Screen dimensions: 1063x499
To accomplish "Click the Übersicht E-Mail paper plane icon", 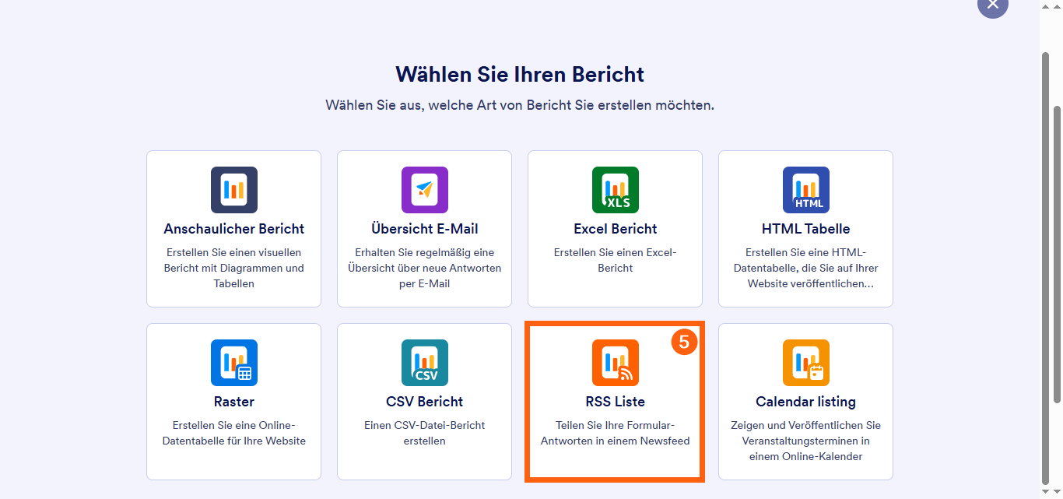I will [x=424, y=189].
